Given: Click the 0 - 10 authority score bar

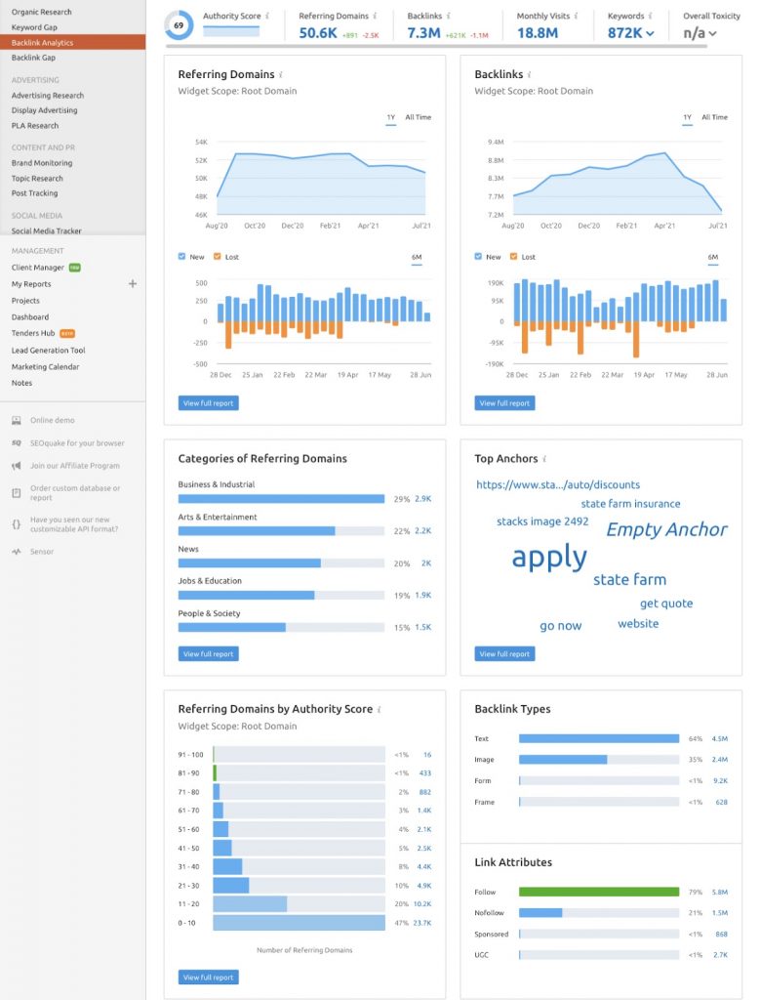Looking at the screenshot, I should 299,923.
